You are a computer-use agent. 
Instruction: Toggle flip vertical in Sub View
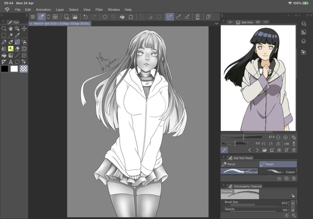(294, 143)
